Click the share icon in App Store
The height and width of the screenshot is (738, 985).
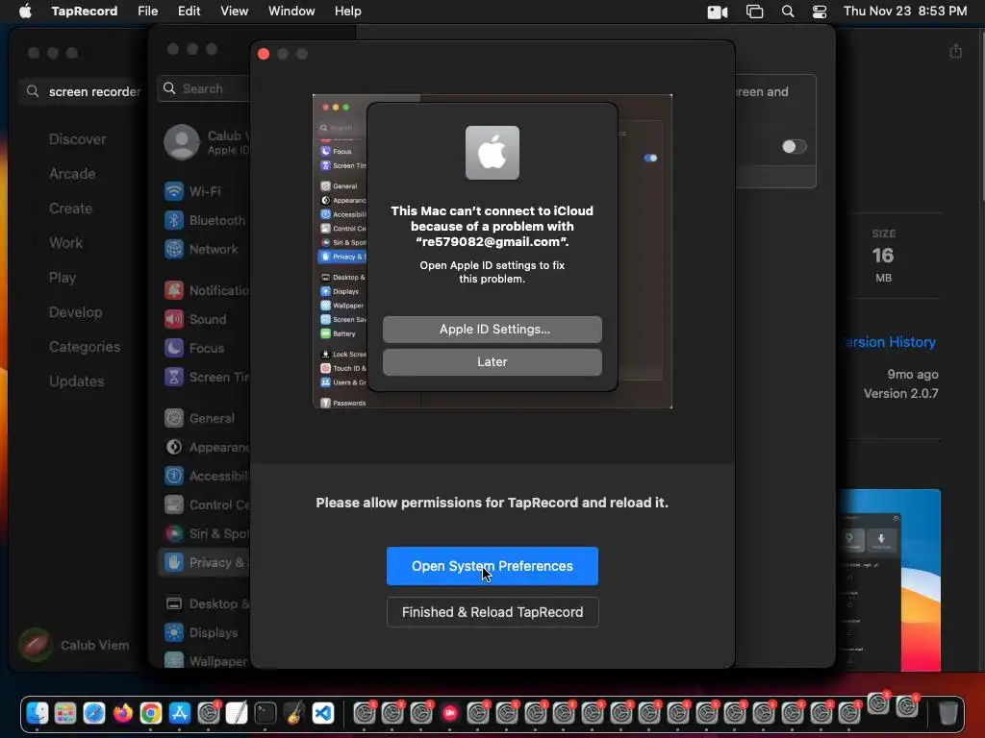point(955,51)
